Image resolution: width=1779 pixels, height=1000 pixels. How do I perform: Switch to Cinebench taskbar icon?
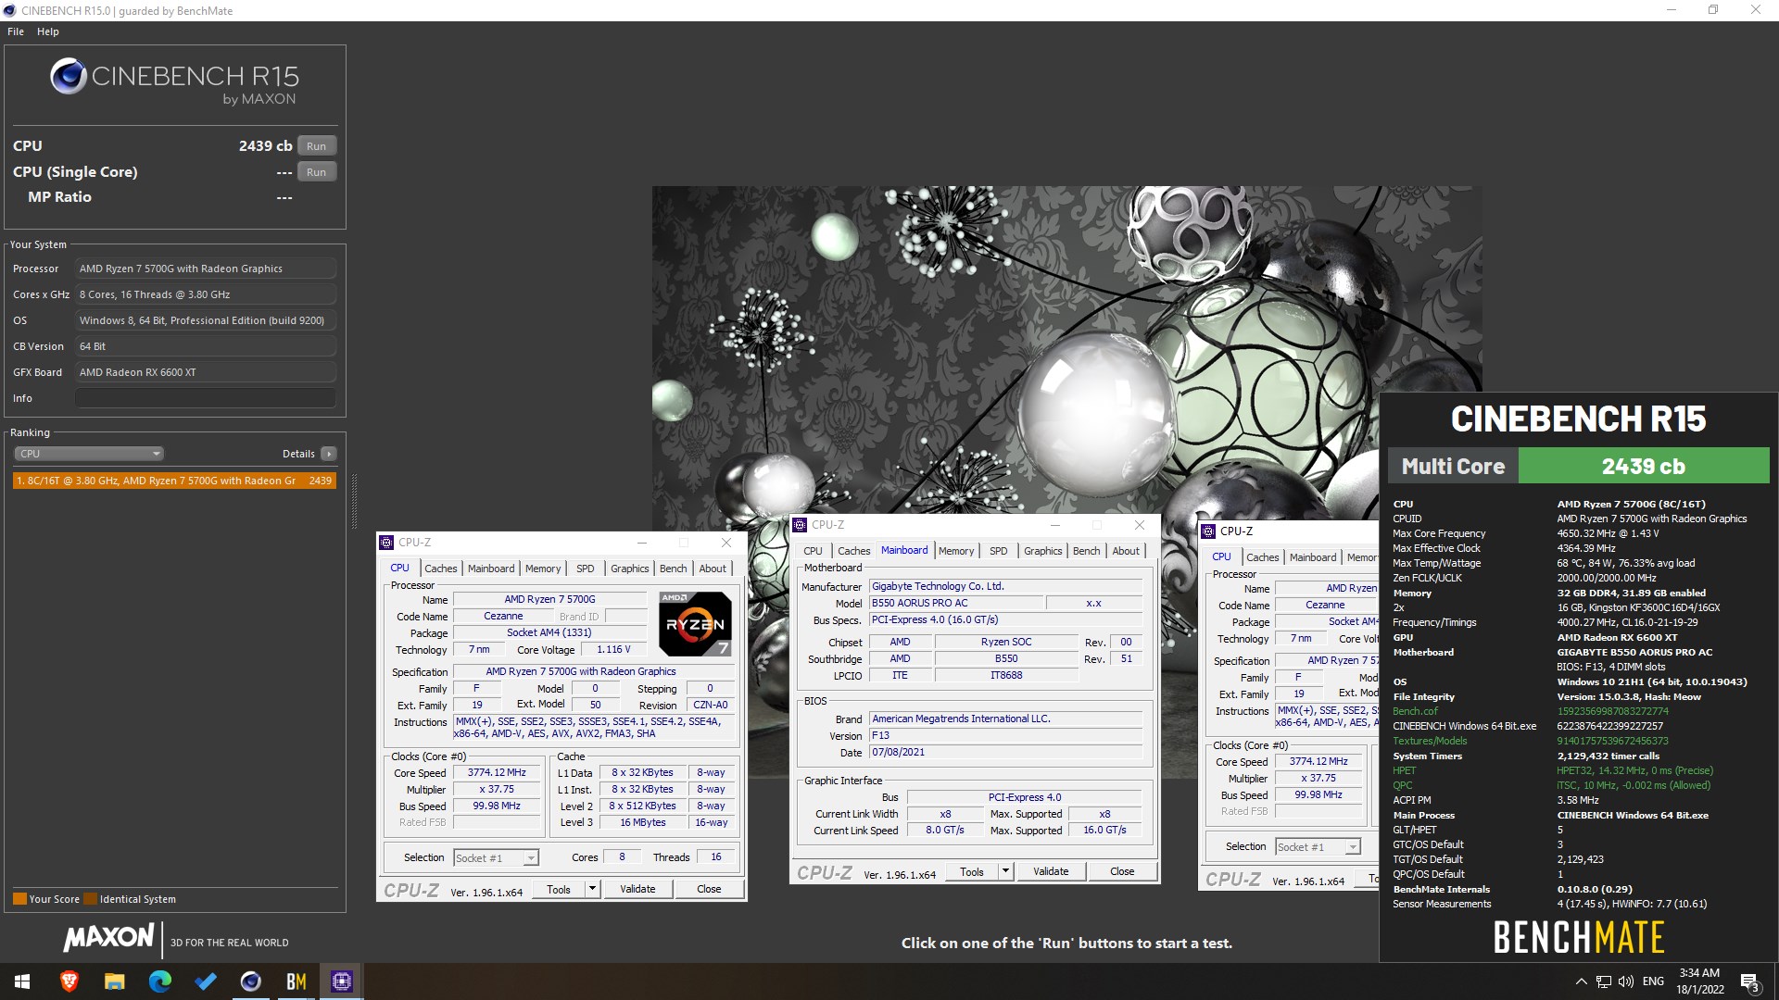[250, 981]
